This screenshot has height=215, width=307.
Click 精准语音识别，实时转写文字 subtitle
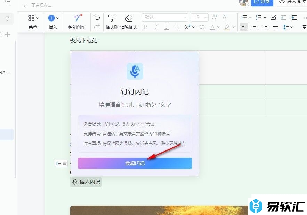point(135,105)
